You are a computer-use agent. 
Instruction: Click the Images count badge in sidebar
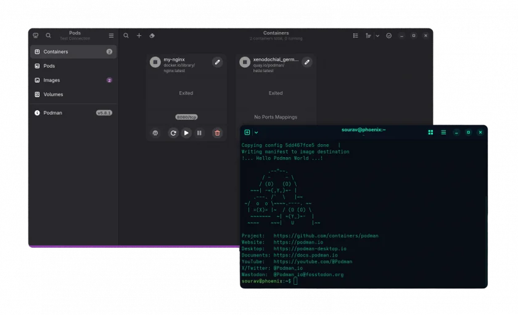pyautogui.click(x=109, y=80)
